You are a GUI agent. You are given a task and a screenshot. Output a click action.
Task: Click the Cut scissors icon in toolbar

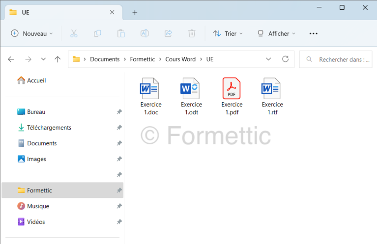(74, 33)
